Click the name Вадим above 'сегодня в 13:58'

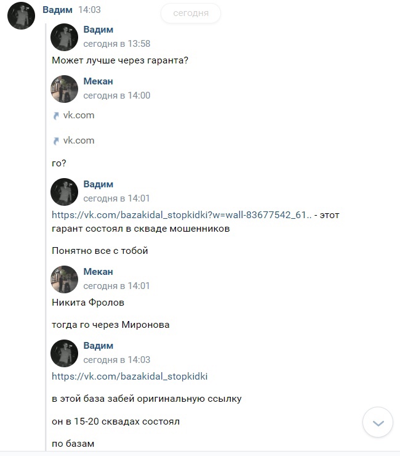pyautogui.click(x=98, y=30)
